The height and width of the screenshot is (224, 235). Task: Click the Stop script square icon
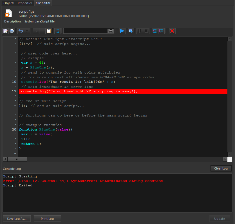pyautogui.click(x=146, y=31)
